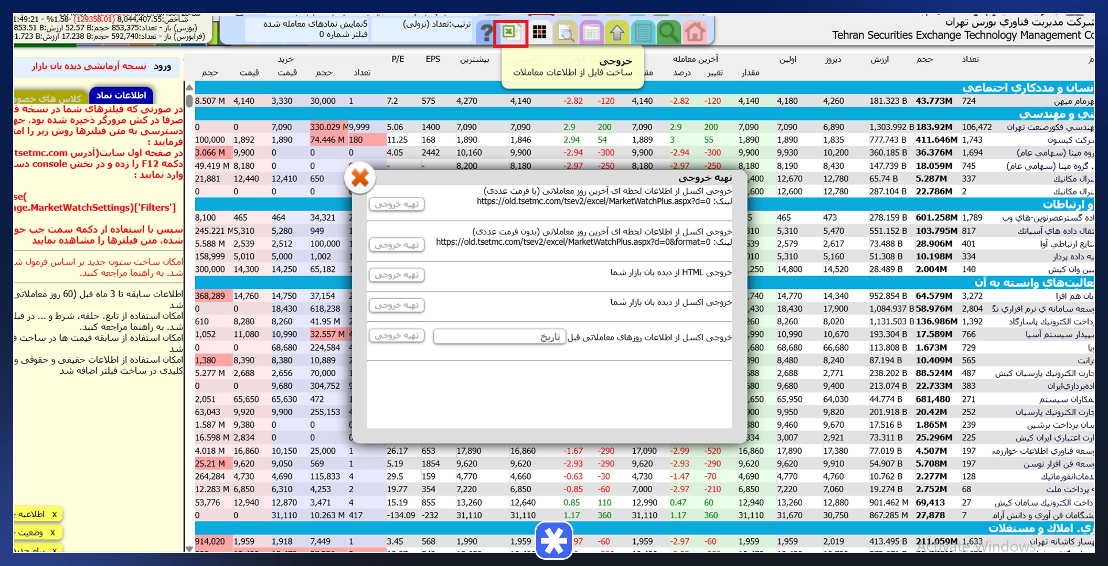
Task: Close the اطلاعیه tag with x
Action: [54, 515]
